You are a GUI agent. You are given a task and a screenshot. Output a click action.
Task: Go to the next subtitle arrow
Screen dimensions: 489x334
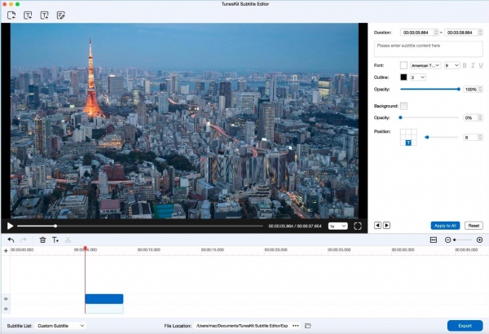386,225
